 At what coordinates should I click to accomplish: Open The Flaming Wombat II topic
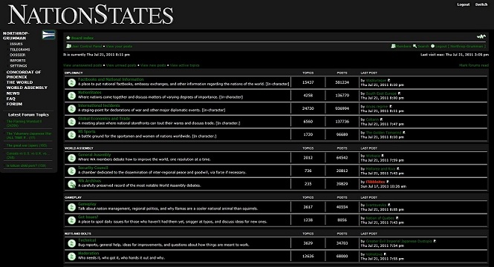24,123
